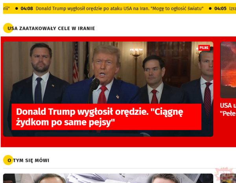
Task: Open the first thumbnail under O TYM SIĘ MÓWI
Action: (108, 178)
